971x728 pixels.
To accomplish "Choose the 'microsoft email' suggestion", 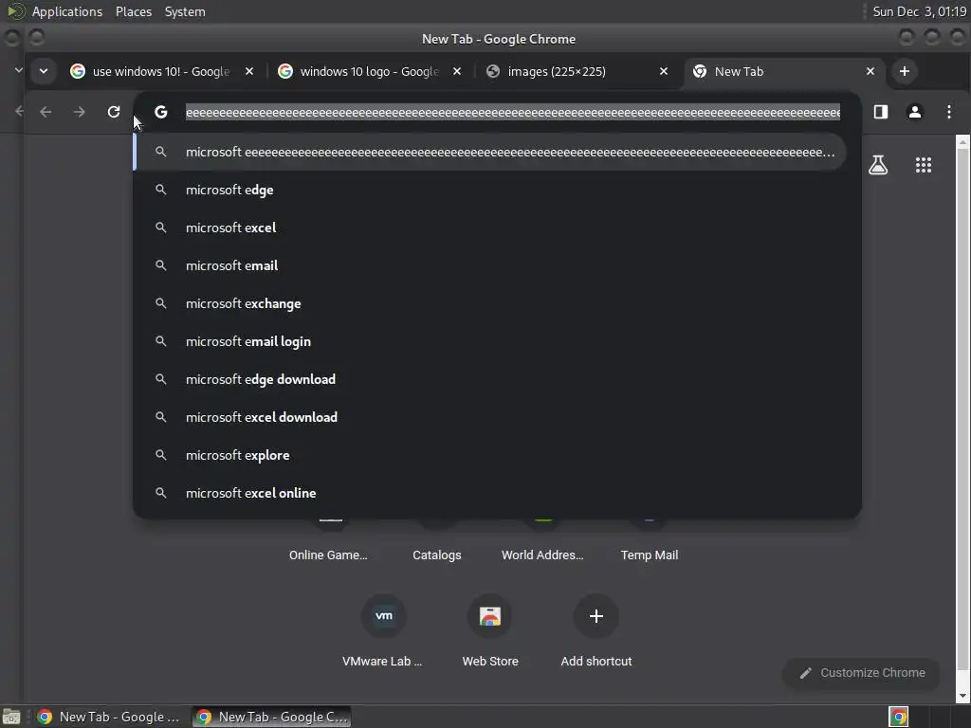I will click(490, 265).
